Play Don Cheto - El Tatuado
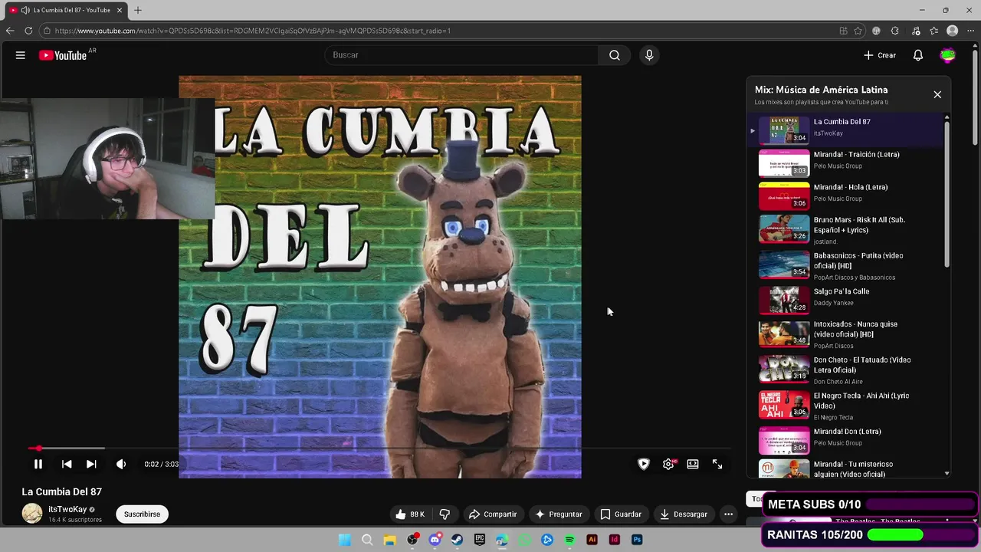Screen dimensions: 981x552 847,370
